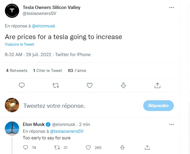Open reply on Elon Musk's tweet

(x=26, y=147)
